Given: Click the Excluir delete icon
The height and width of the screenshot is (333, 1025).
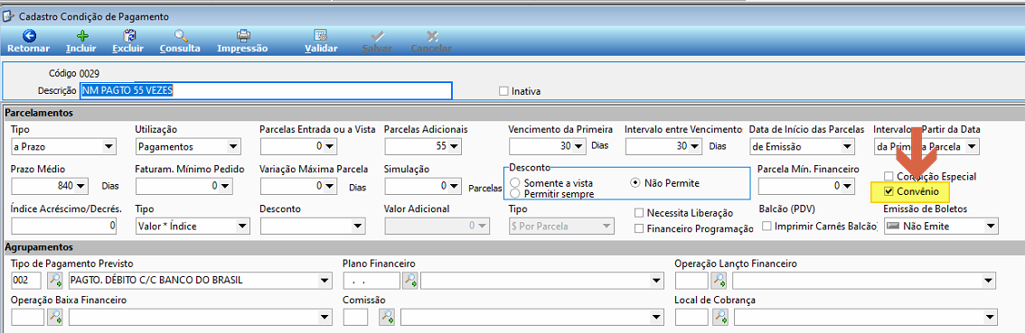Looking at the screenshot, I should (x=129, y=37).
